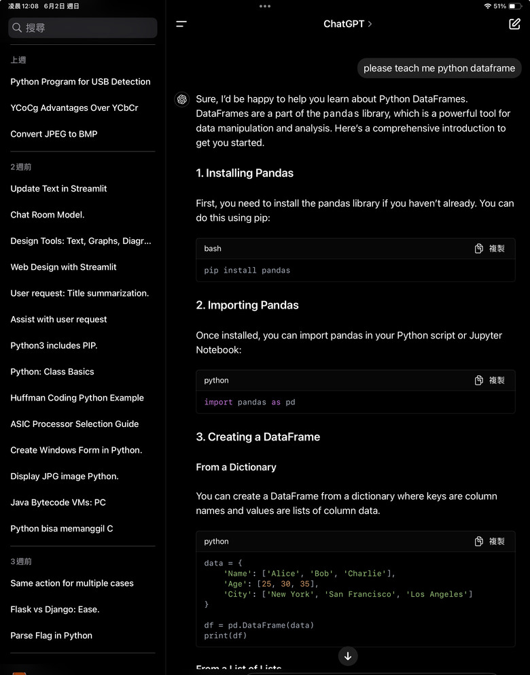Open Display JPG image Python chat

click(x=65, y=476)
